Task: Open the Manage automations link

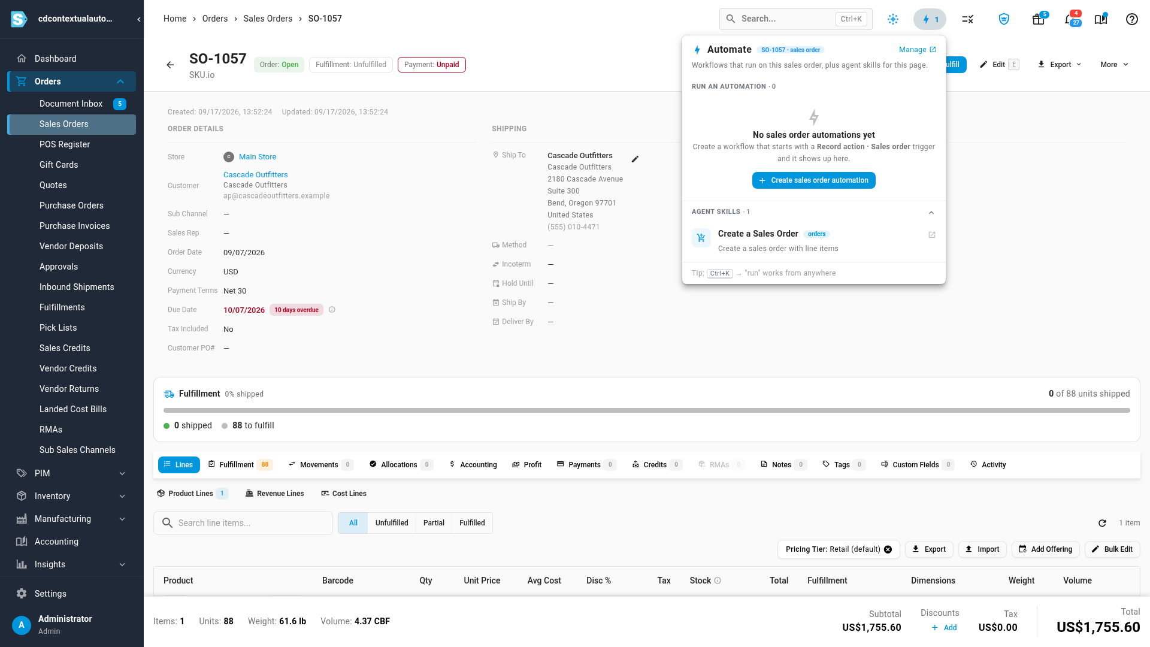Action: [x=918, y=50]
